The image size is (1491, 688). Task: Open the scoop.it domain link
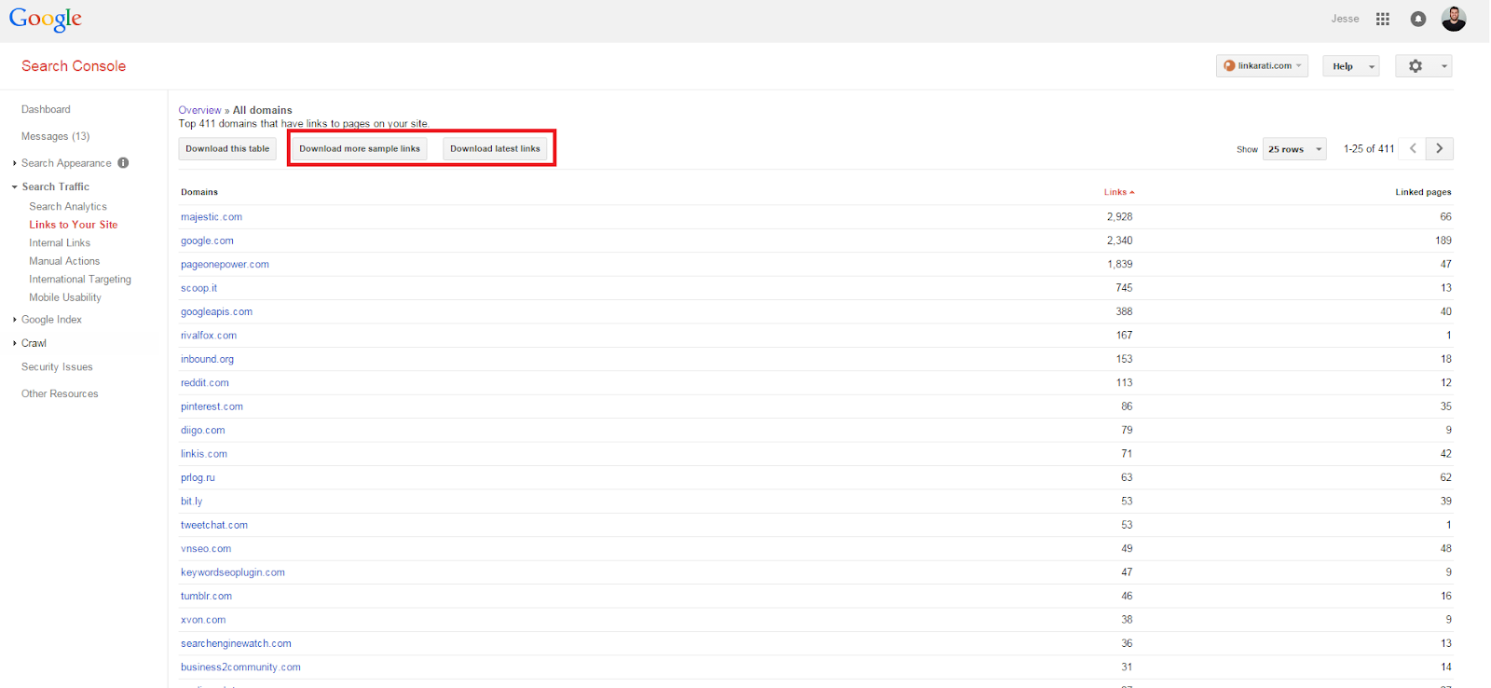(x=198, y=288)
